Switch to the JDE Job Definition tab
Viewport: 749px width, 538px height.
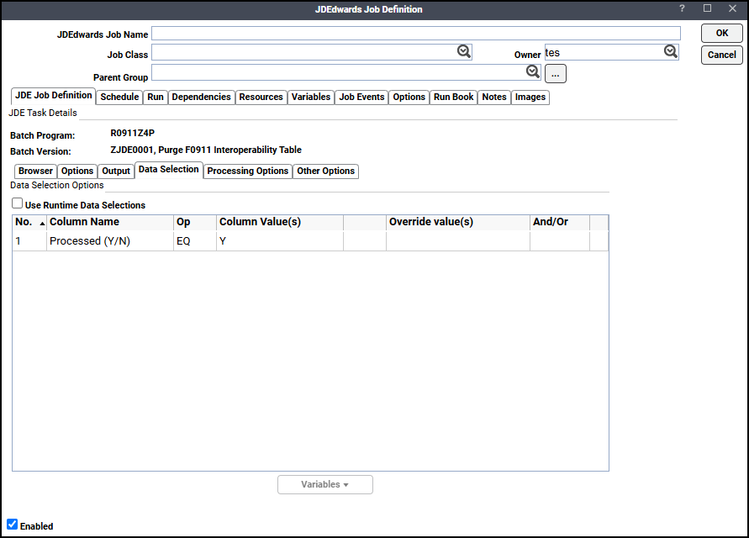(x=54, y=96)
